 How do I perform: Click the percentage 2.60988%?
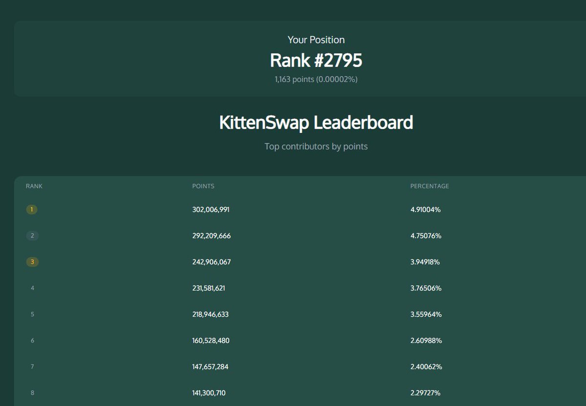point(426,341)
